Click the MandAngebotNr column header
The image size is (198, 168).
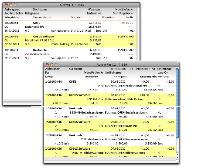[x=123, y=13]
